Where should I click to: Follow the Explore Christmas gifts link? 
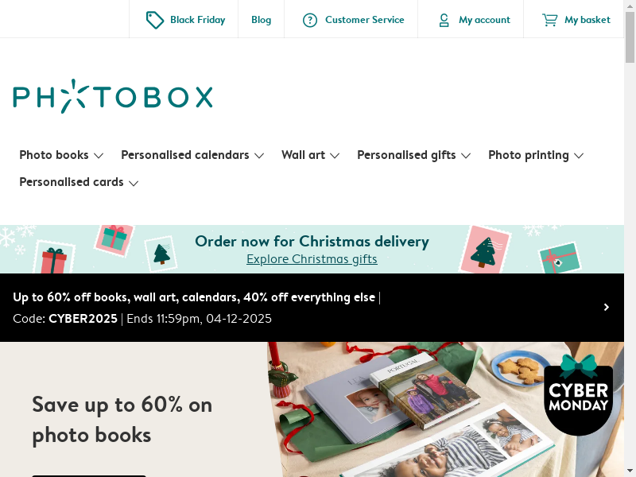click(x=312, y=259)
